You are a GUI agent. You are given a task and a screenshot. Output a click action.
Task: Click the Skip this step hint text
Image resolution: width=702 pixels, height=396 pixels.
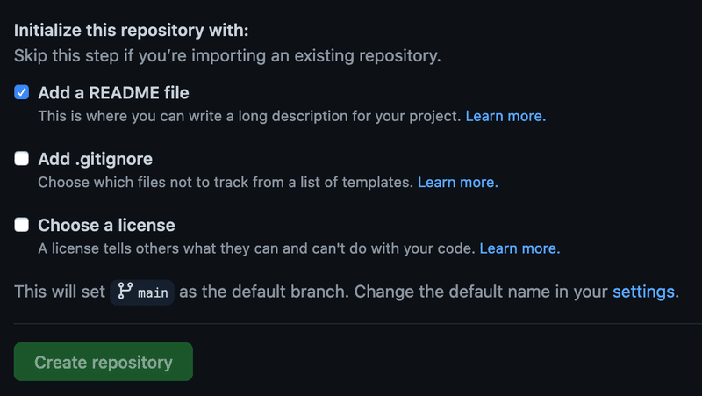[x=227, y=57]
